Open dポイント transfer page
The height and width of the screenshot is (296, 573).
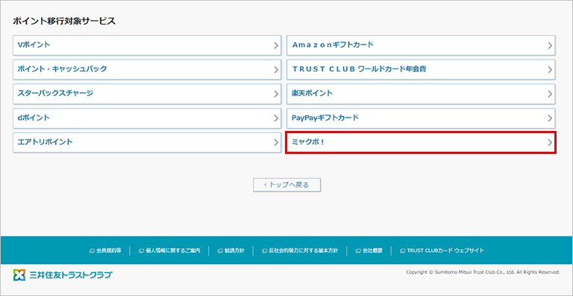[147, 118]
